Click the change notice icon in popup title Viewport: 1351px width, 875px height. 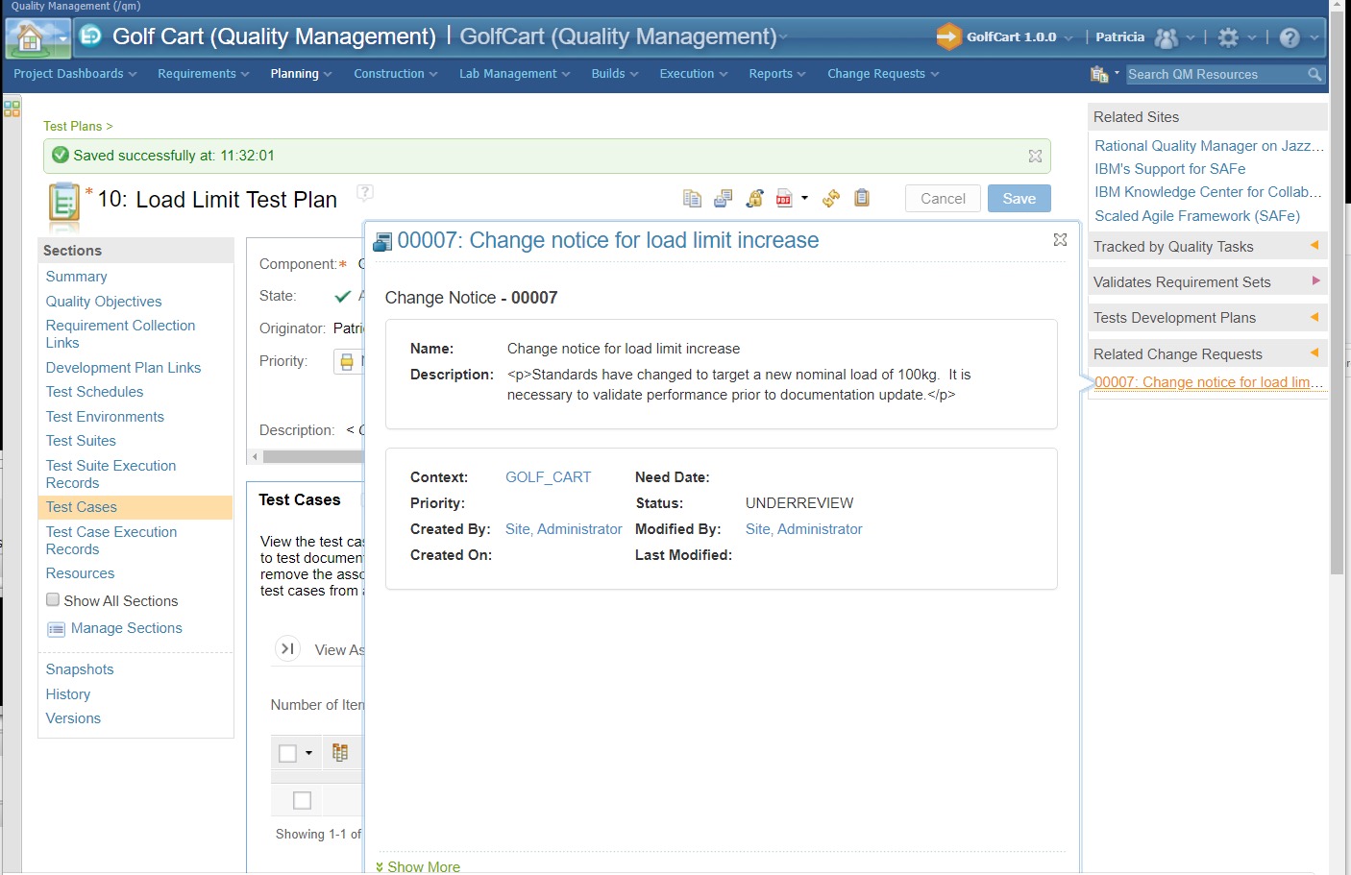pos(382,241)
